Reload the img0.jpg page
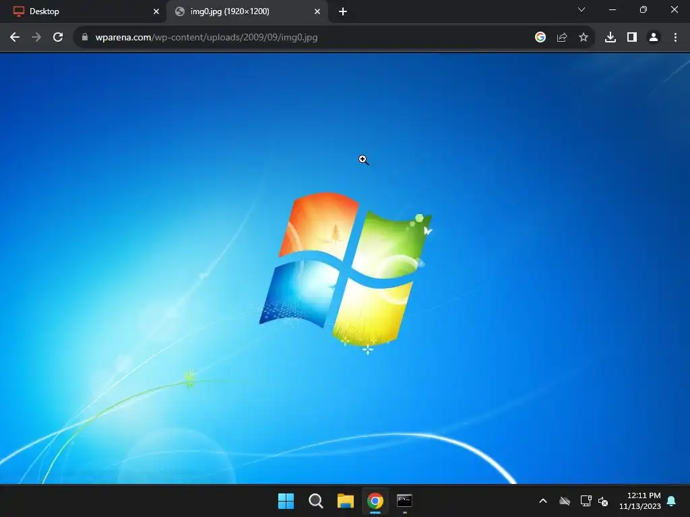 coord(58,38)
